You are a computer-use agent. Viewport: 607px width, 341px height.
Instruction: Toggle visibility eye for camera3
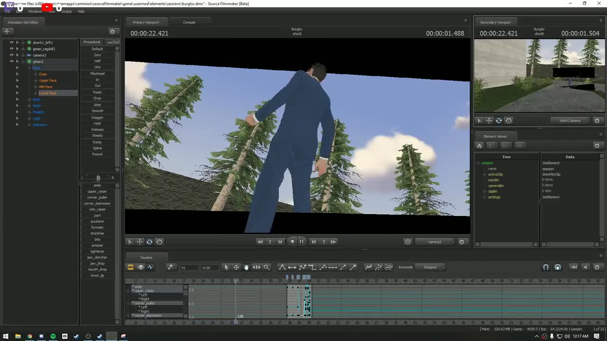[x=11, y=55]
